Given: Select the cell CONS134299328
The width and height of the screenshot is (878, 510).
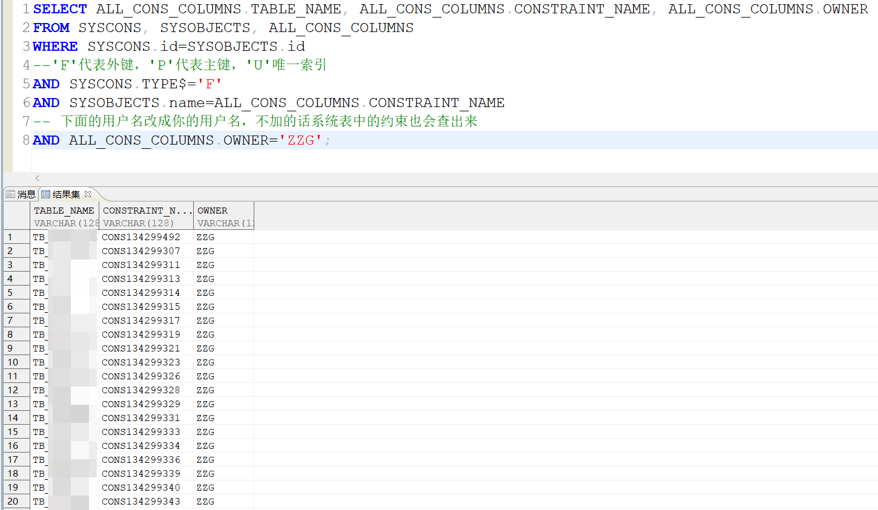Looking at the screenshot, I should click(146, 390).
